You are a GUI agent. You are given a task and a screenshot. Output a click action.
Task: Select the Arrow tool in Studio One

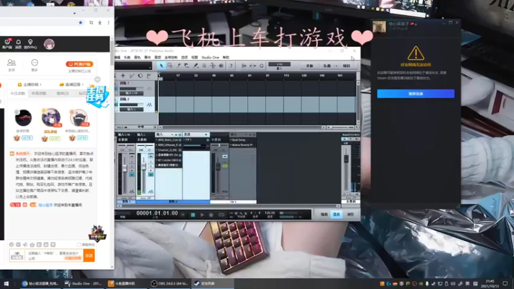click(x=161, y=66)
